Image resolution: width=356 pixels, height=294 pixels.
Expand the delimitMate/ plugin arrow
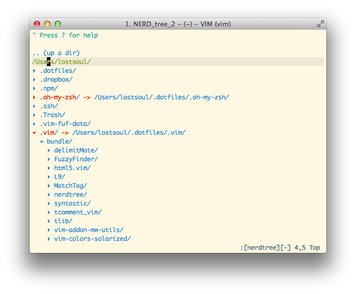click(49, 150)
